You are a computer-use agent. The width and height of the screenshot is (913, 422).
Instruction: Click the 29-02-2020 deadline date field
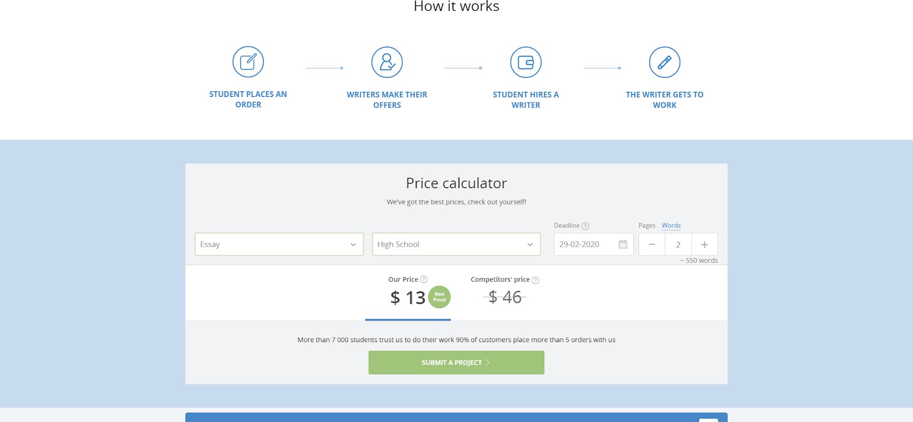593,244
